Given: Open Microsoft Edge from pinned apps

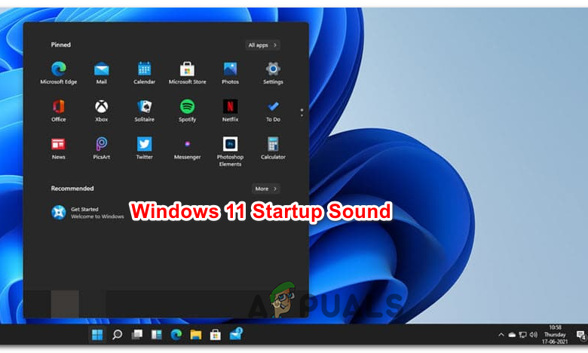Looking at the screenshot, I should click(59, 73).
